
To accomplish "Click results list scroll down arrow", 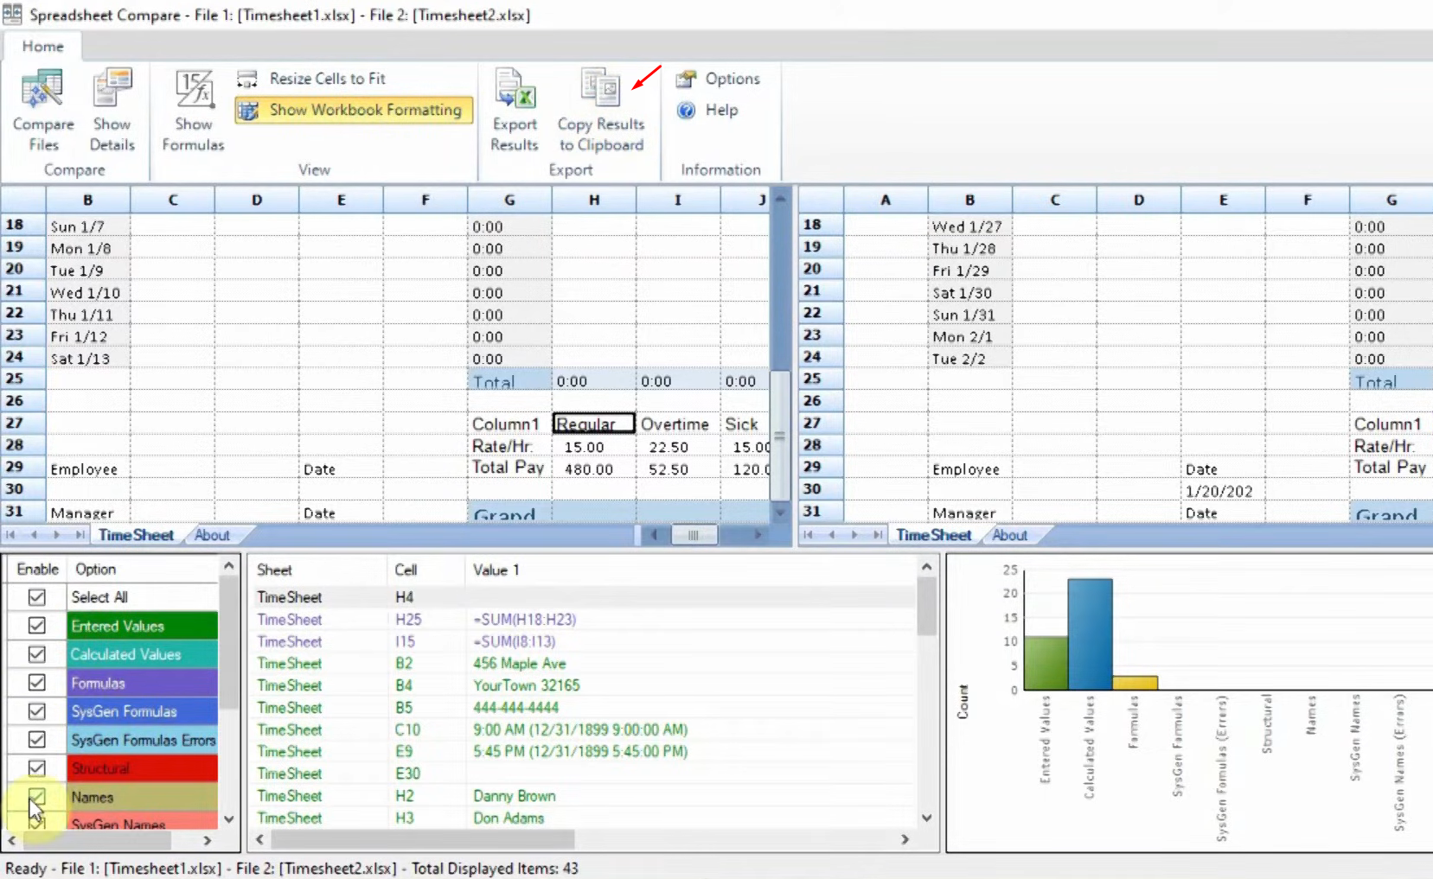I will 926,818.
